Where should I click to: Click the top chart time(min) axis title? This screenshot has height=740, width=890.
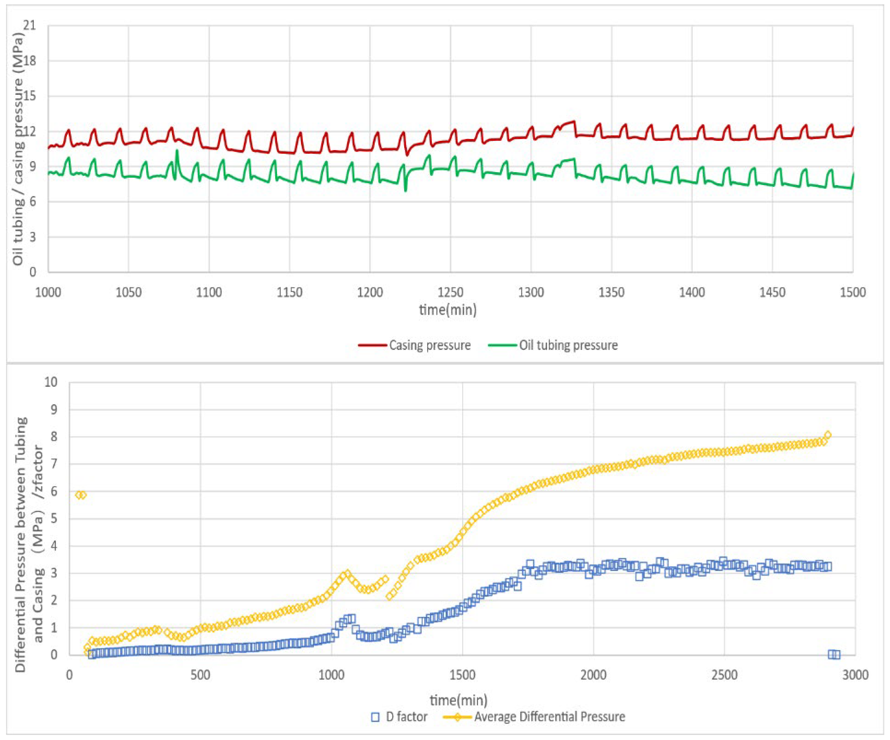point(448,310)
